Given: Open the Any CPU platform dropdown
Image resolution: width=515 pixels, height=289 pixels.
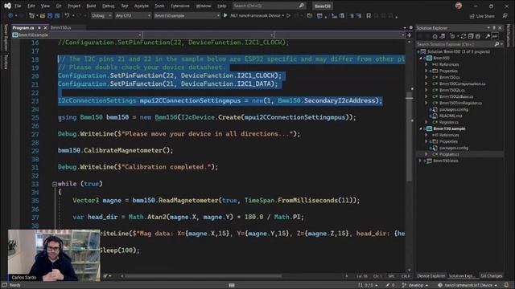Looking at the screenshot, I should pos(133,15).
